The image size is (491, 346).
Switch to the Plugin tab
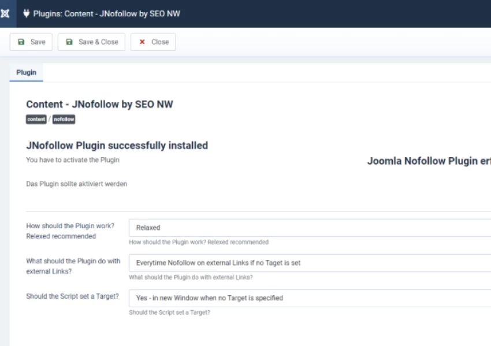coord(27,72)
